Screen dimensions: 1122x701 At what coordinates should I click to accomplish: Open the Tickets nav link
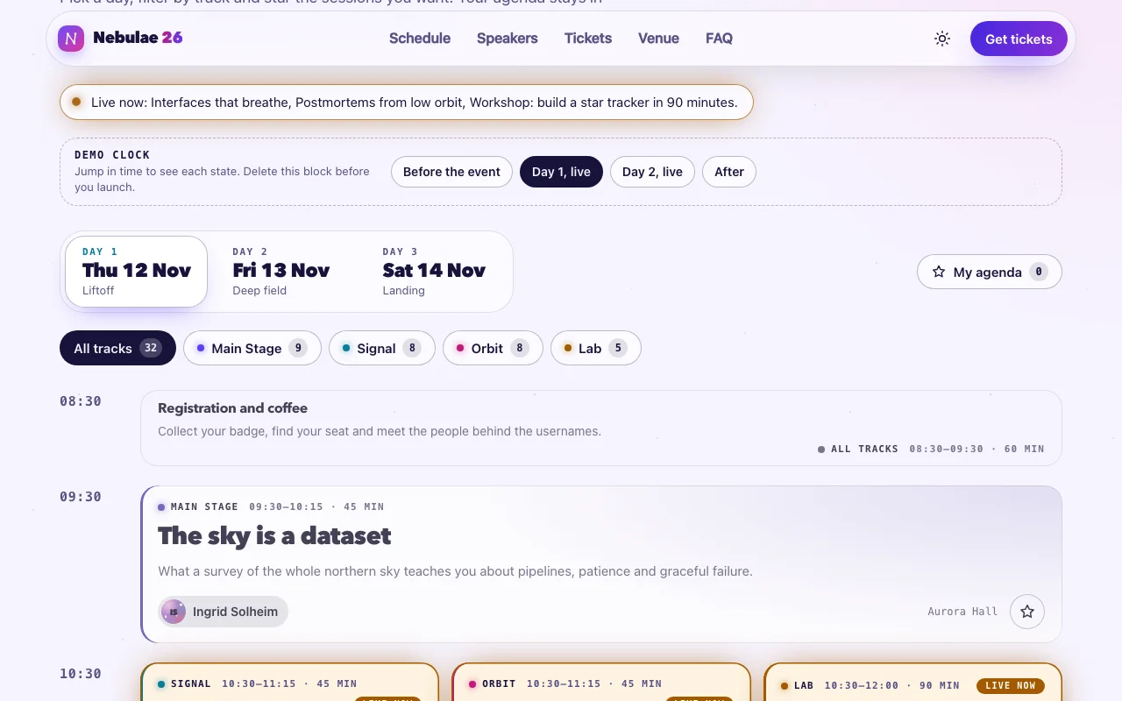pos(588,39)
